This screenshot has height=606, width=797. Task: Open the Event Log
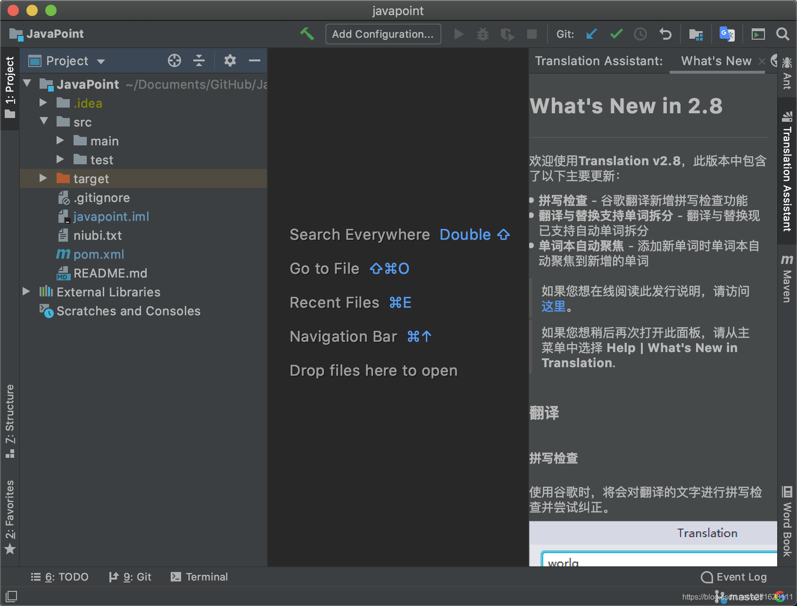[734, 577]
